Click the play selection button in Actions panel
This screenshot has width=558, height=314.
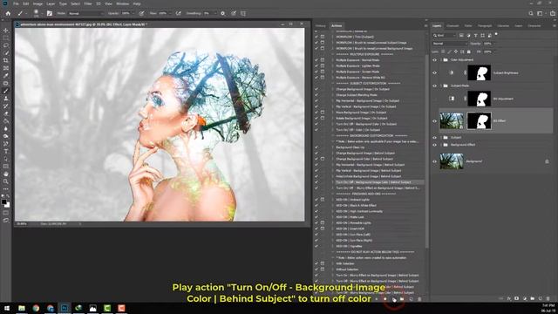(394, 299)
